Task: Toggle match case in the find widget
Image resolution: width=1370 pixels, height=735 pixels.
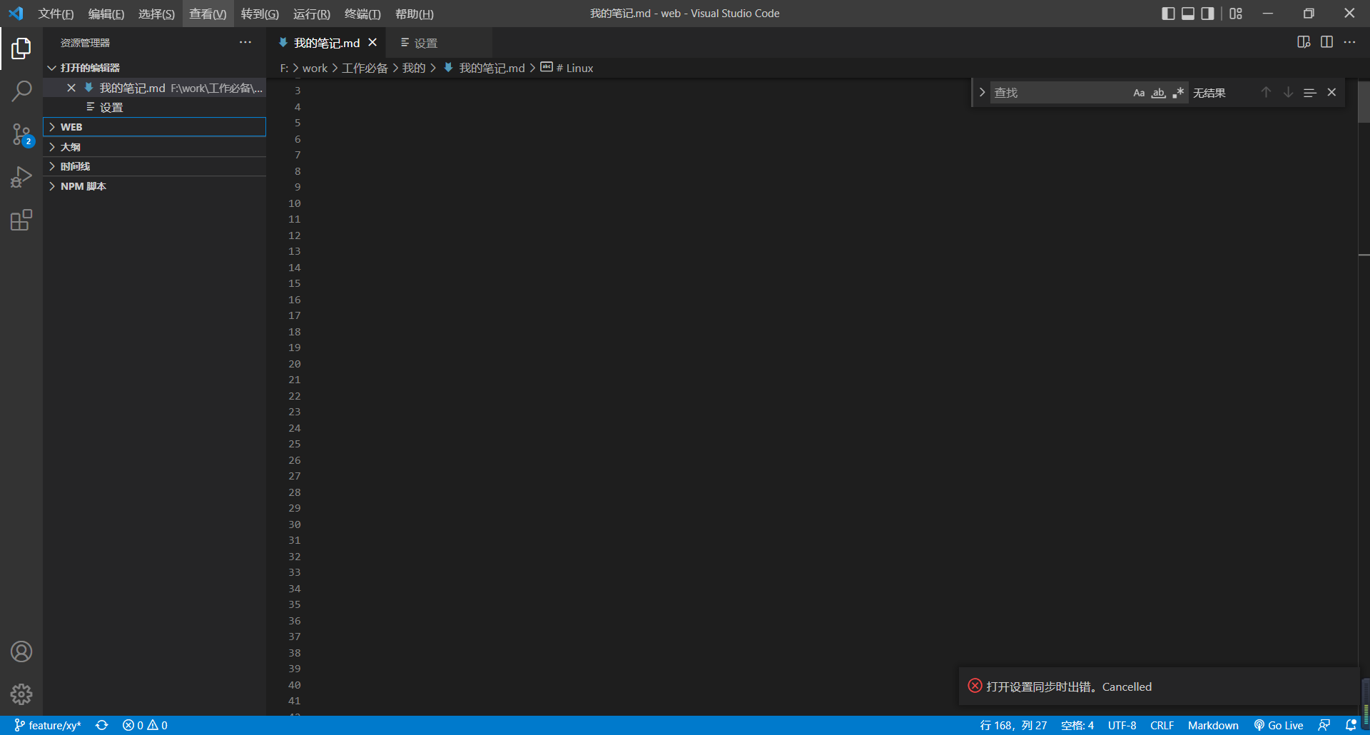Action: (x=1138, y=92)
